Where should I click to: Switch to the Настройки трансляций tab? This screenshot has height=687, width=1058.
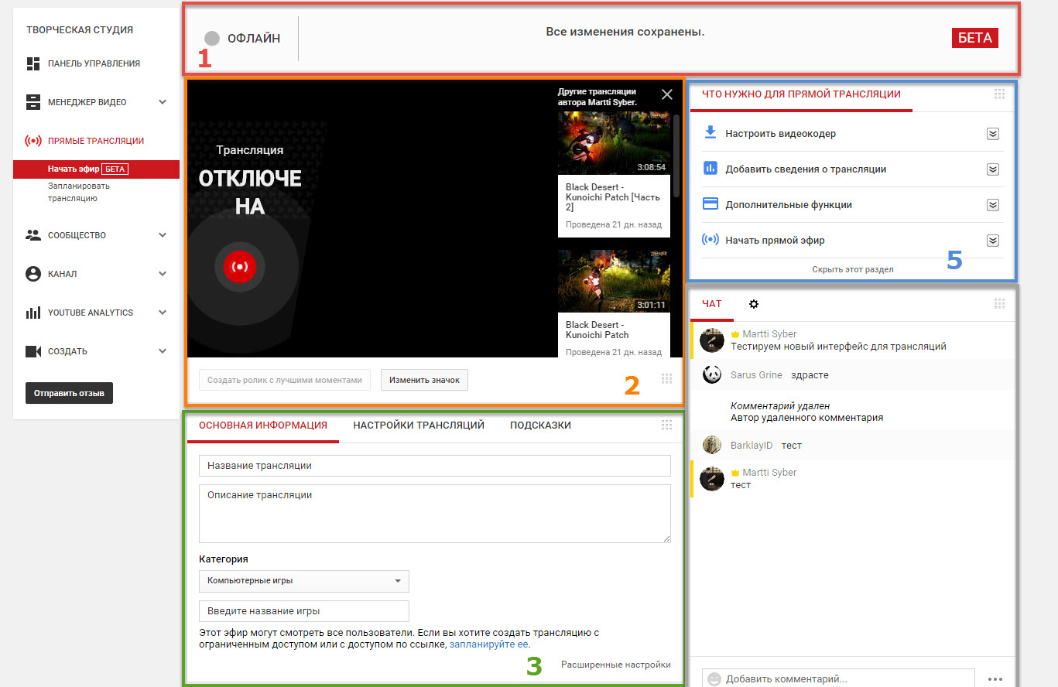419,426
